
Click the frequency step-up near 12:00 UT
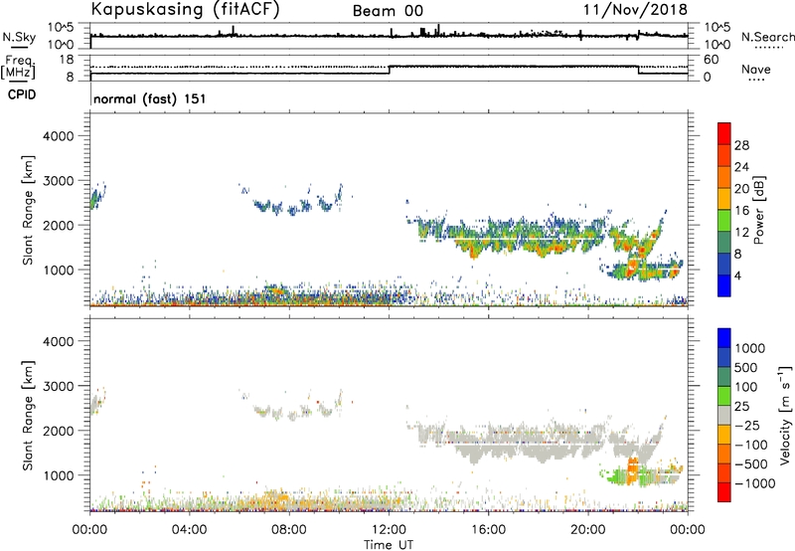[390, 70]
